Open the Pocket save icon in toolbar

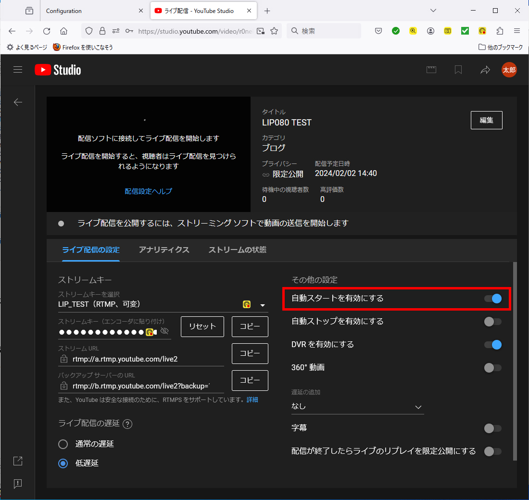[x=378, y=31]
